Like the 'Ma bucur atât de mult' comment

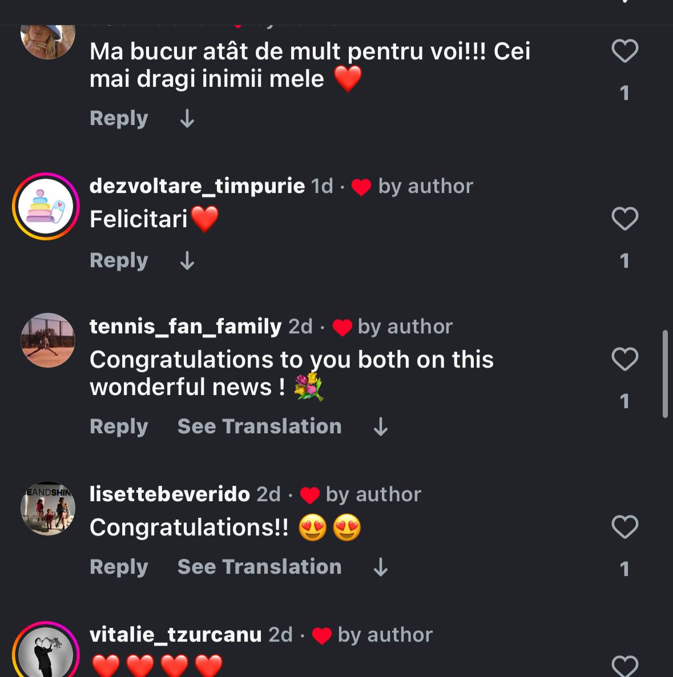click(x=624, y=51)
